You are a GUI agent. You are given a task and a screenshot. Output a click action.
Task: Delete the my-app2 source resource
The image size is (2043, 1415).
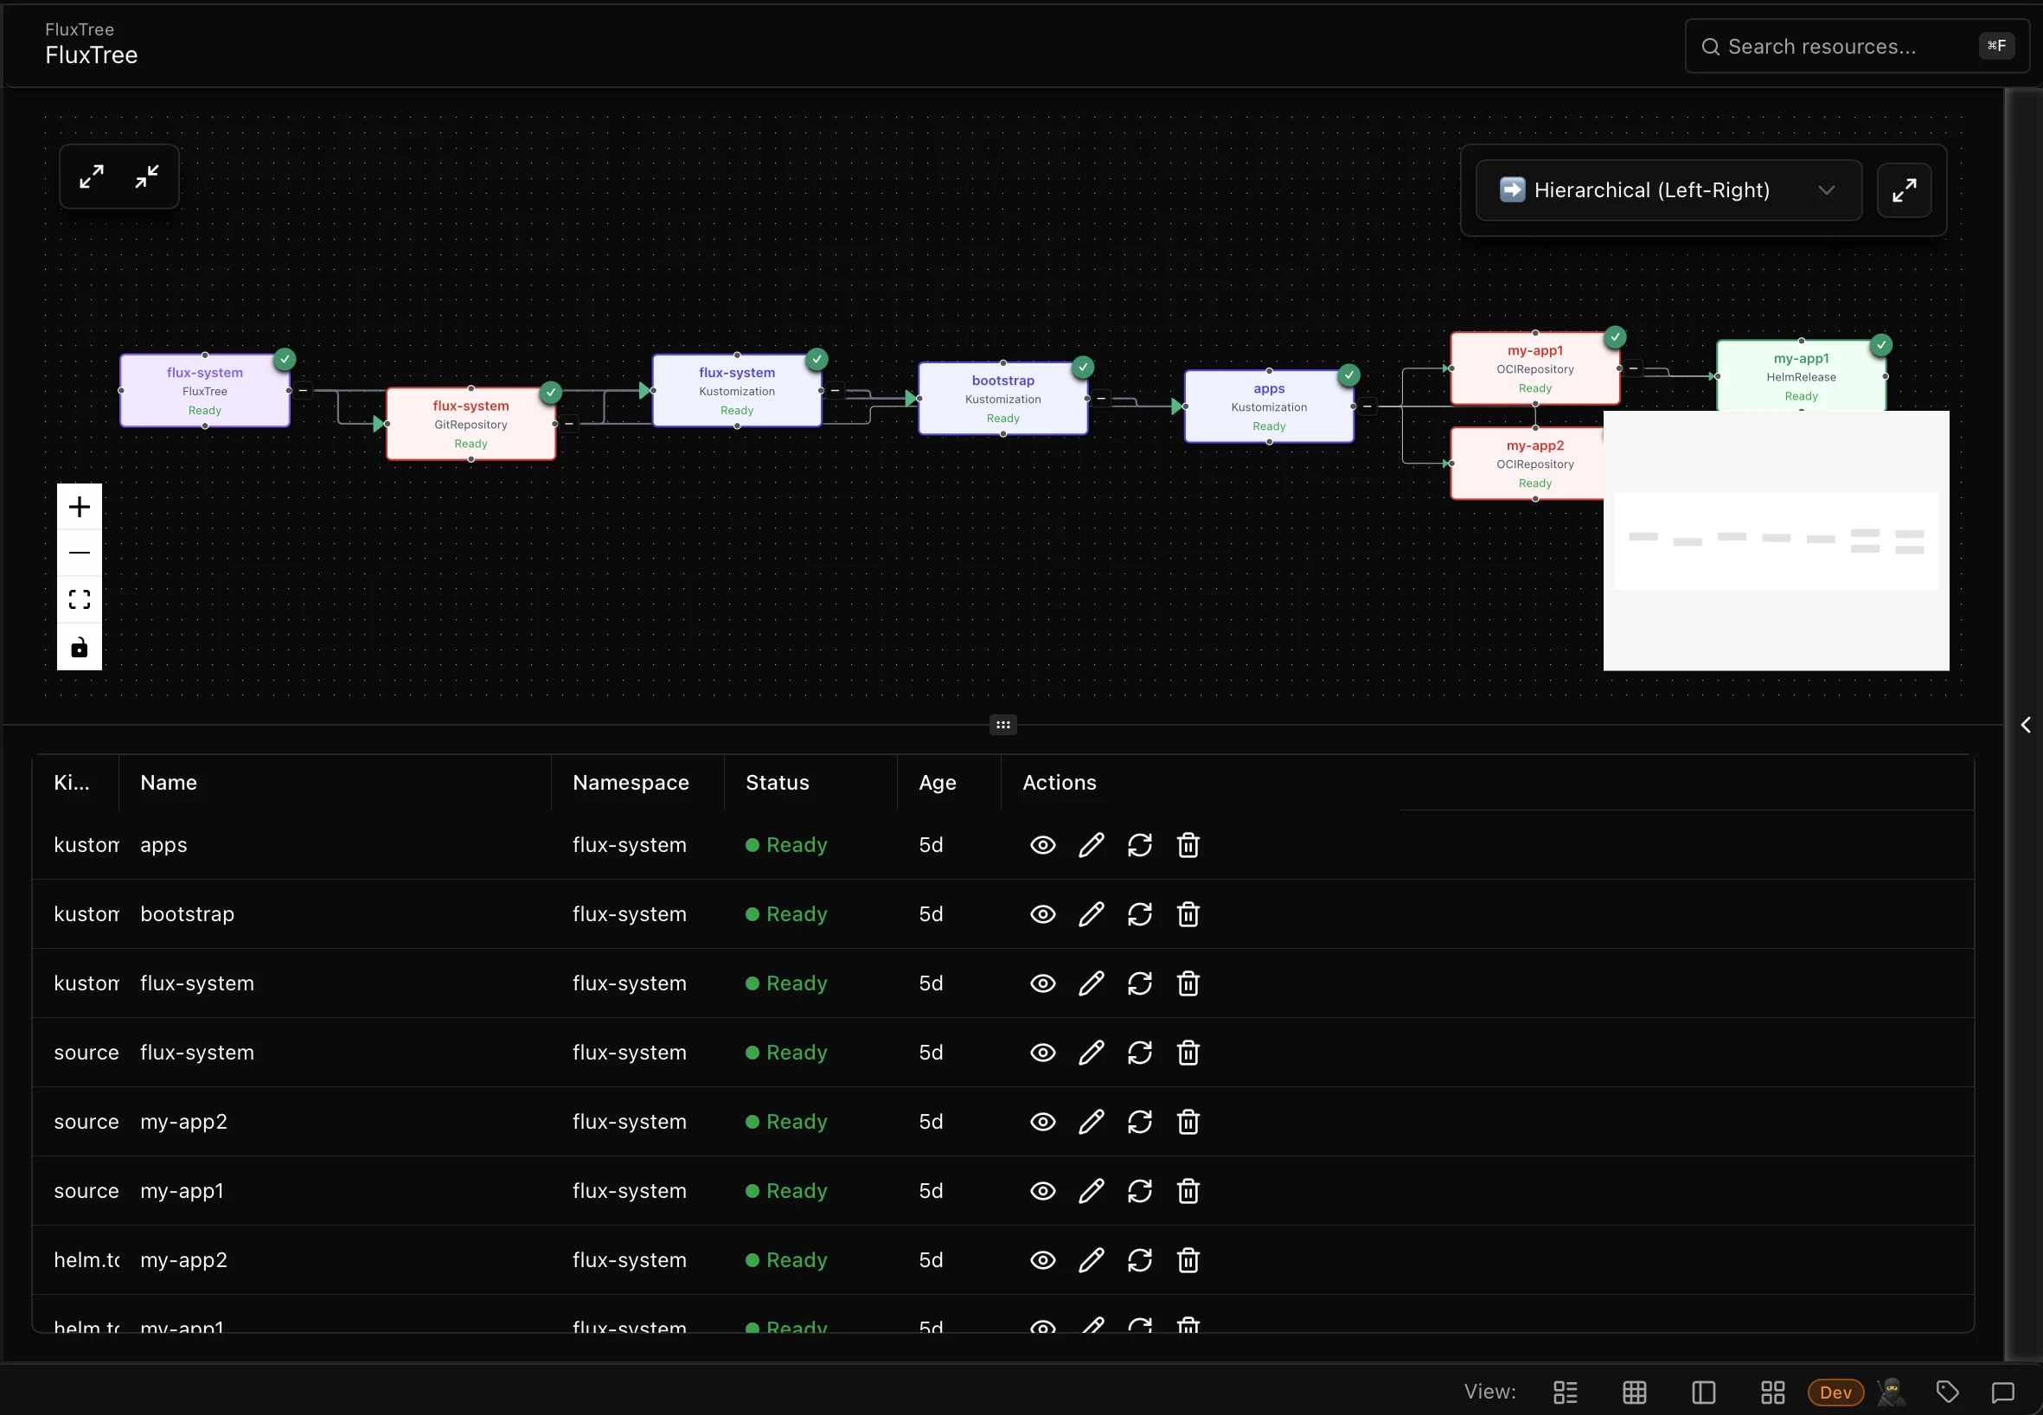click(x=1188, y=1122)
